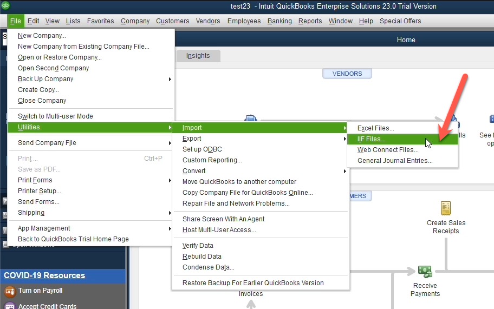Open the Special Offers menu
The image size is (494, 309).
coord(400,21)
